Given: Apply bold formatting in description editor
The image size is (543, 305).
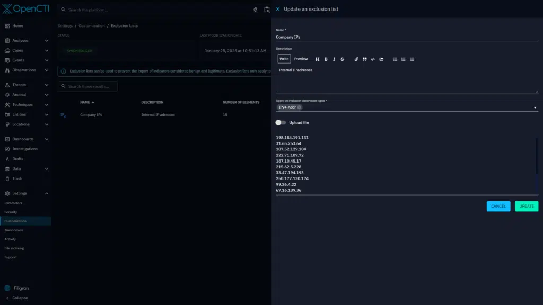Looking at the screenshot, I should pyautogui.click(x=326, y=59).
